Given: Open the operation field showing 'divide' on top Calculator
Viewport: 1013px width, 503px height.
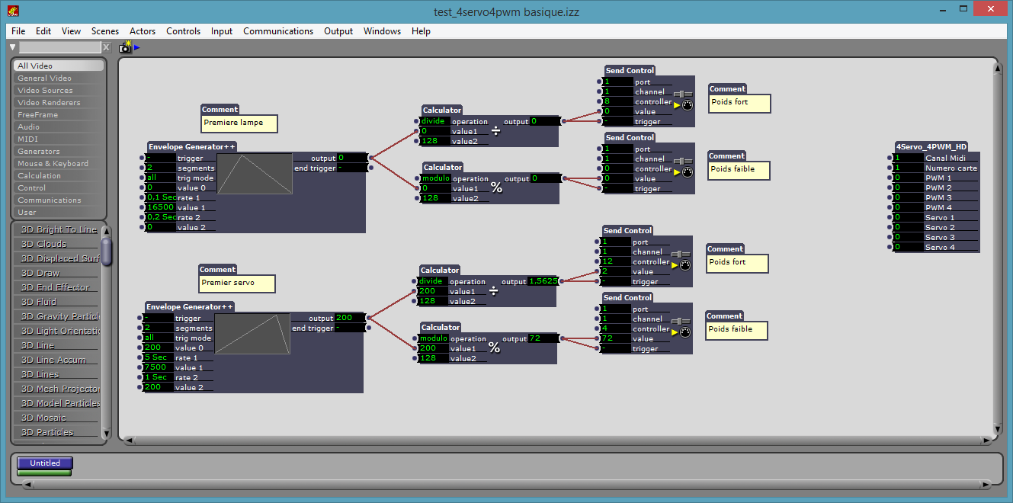Looking at the screenshot, I should coord(434,121).
